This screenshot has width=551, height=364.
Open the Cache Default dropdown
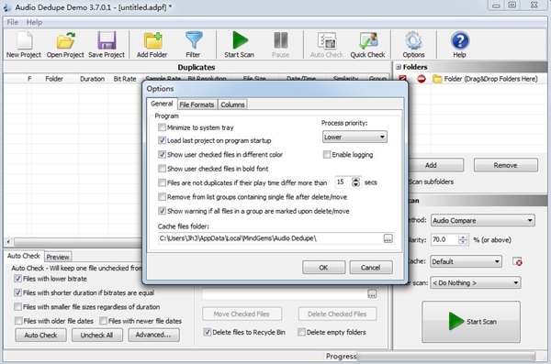[466, 261]
